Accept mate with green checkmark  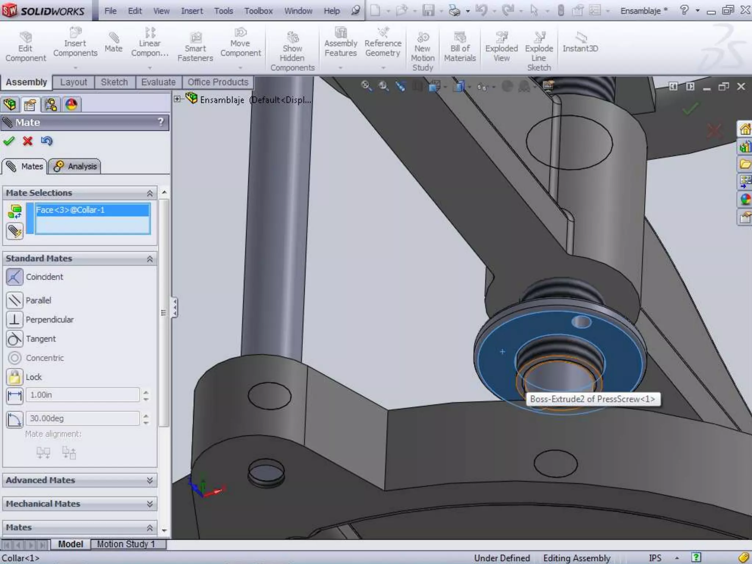[9, 141]
